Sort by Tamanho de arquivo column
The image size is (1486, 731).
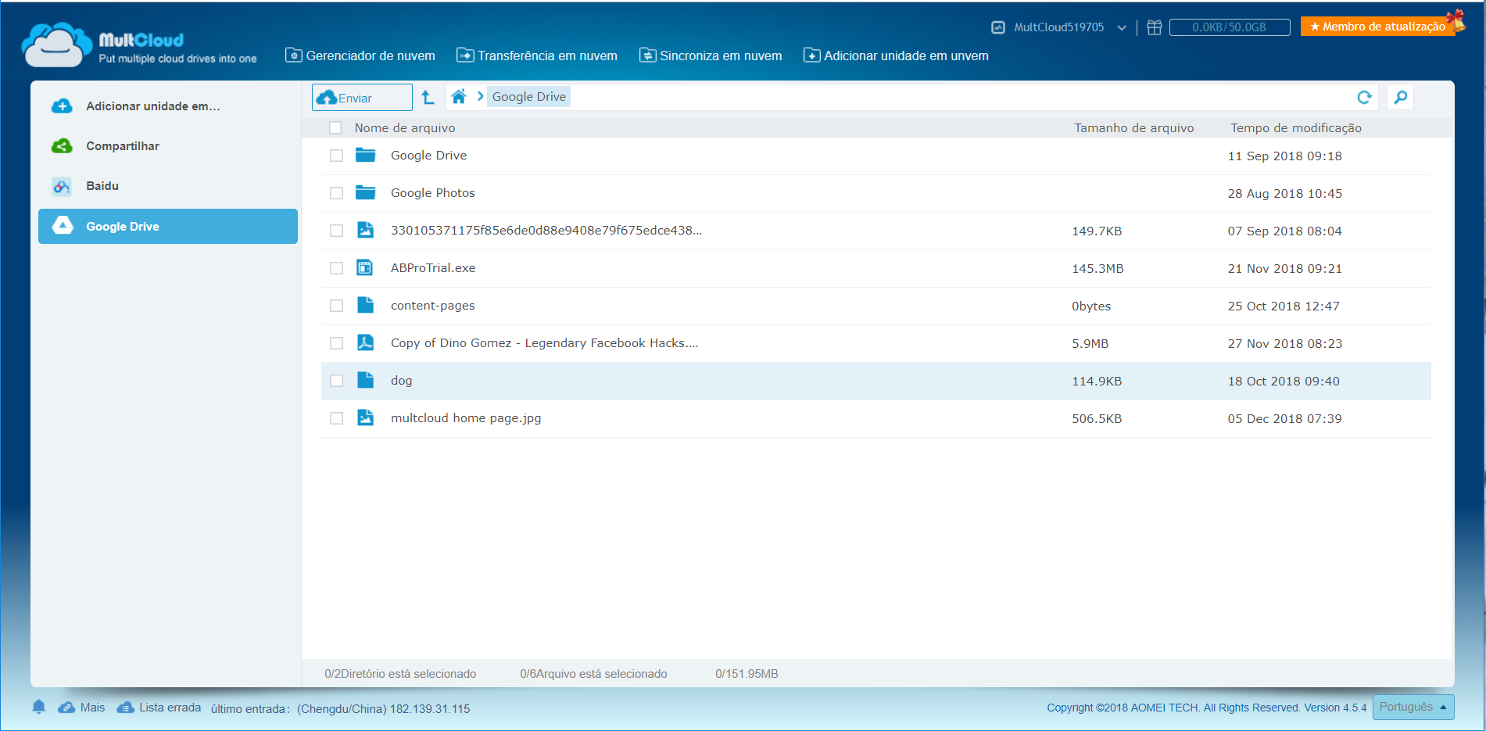(1133, 128)
